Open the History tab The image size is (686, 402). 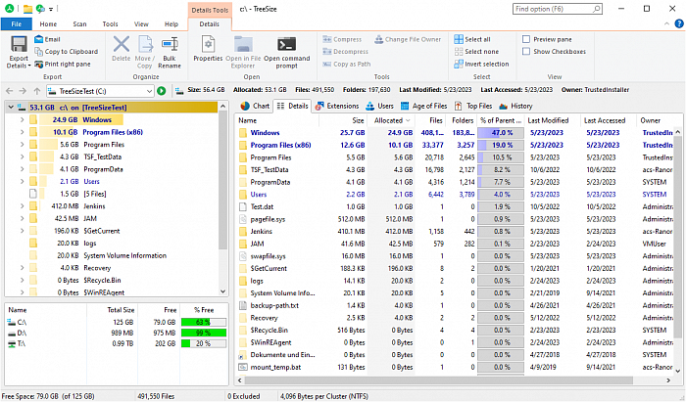point(515,106)
